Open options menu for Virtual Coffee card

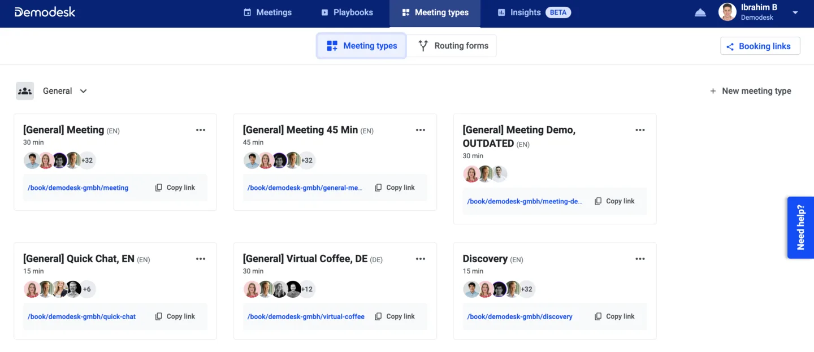(421, 259)
